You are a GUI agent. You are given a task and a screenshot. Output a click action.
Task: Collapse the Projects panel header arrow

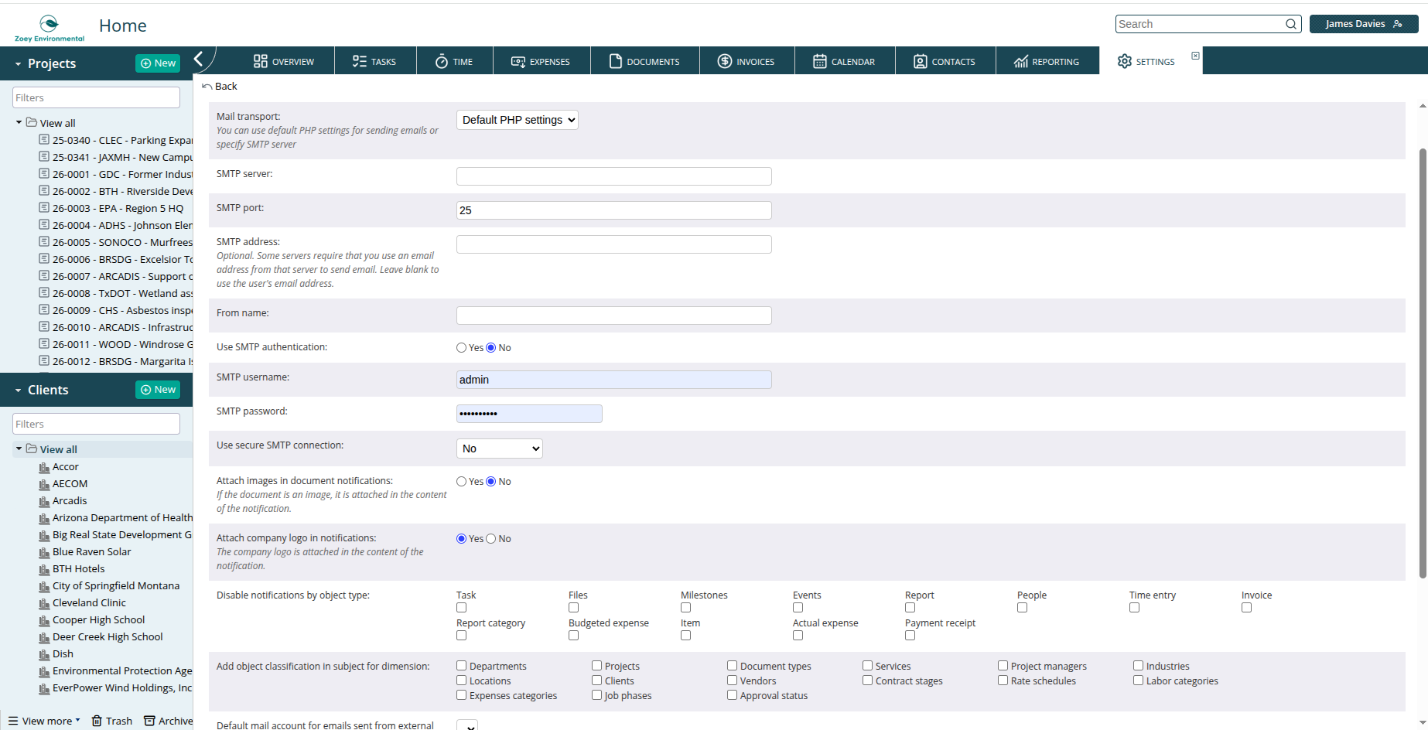click(18, 64)
